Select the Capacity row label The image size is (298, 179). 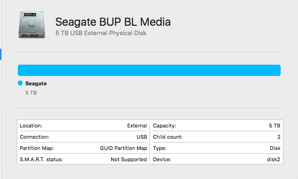coord(165,126)
